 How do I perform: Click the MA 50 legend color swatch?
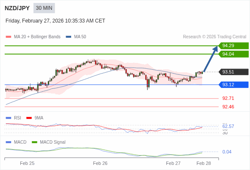(69, 37)
